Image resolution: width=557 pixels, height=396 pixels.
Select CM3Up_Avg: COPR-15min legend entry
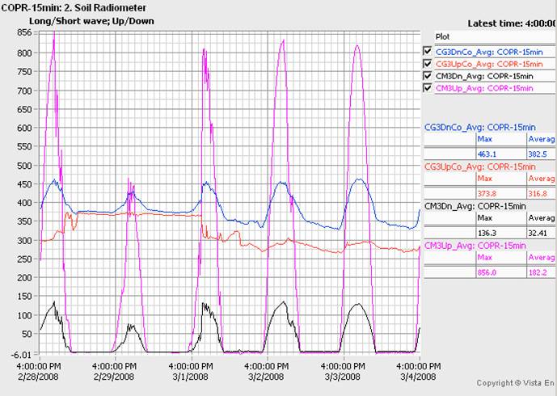point(484,88)
